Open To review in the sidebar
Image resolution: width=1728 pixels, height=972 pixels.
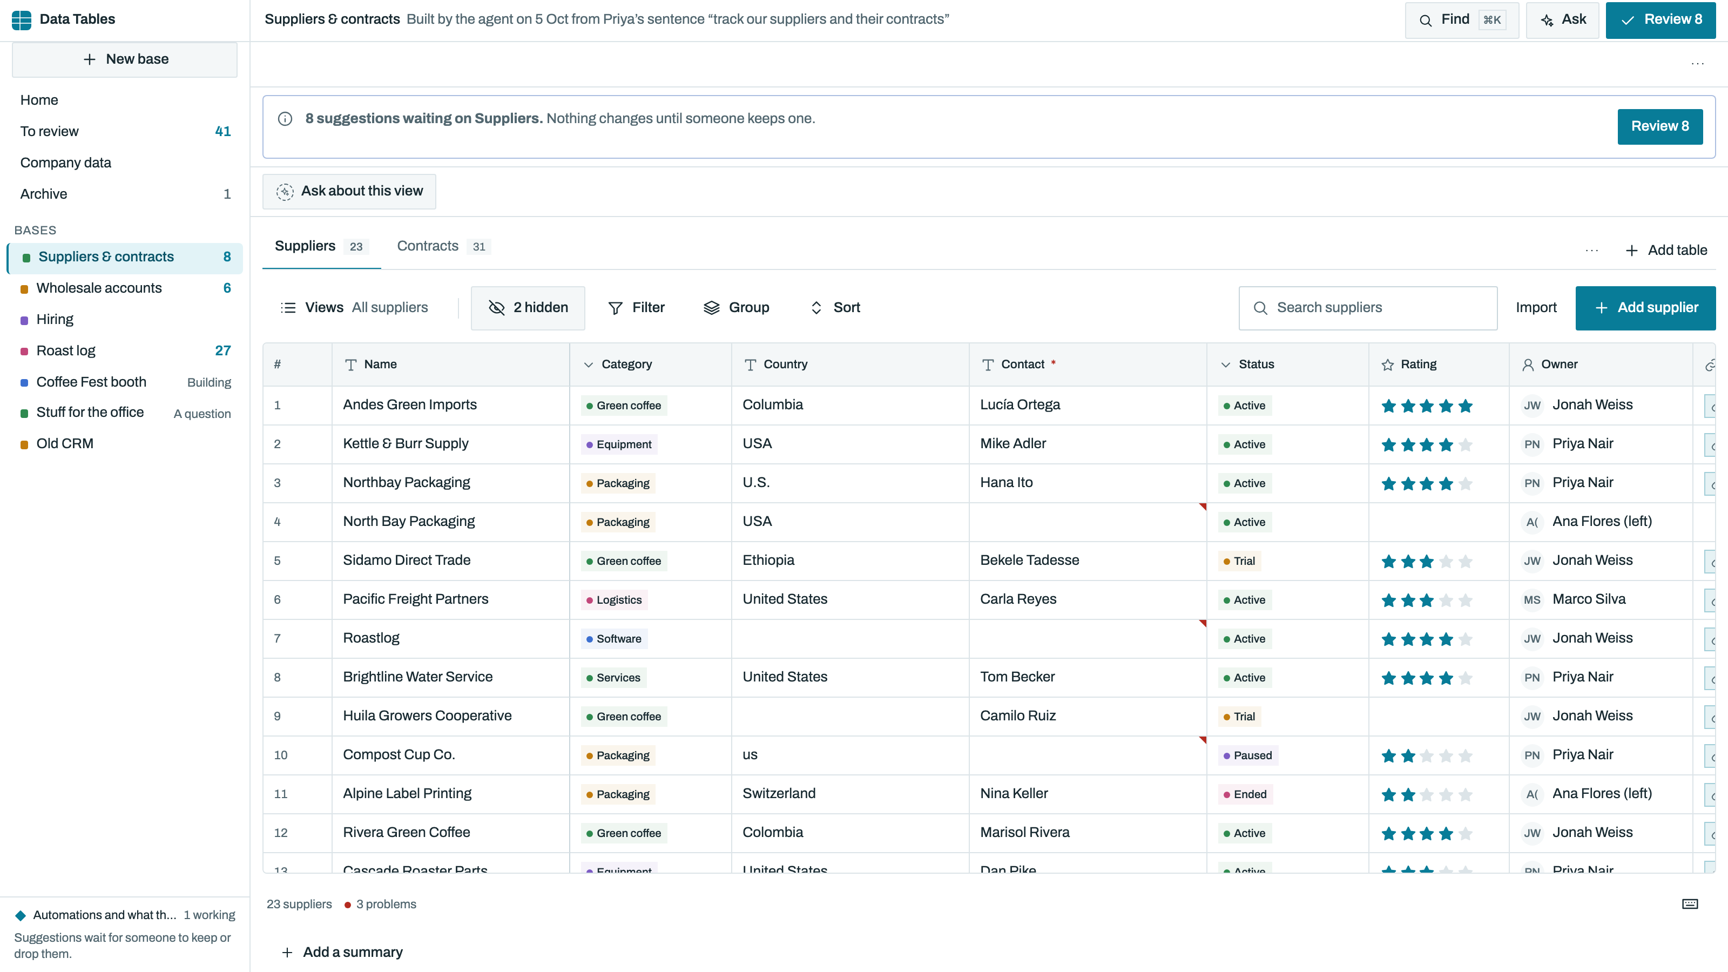pyautogui.click(x=125, y=131)
